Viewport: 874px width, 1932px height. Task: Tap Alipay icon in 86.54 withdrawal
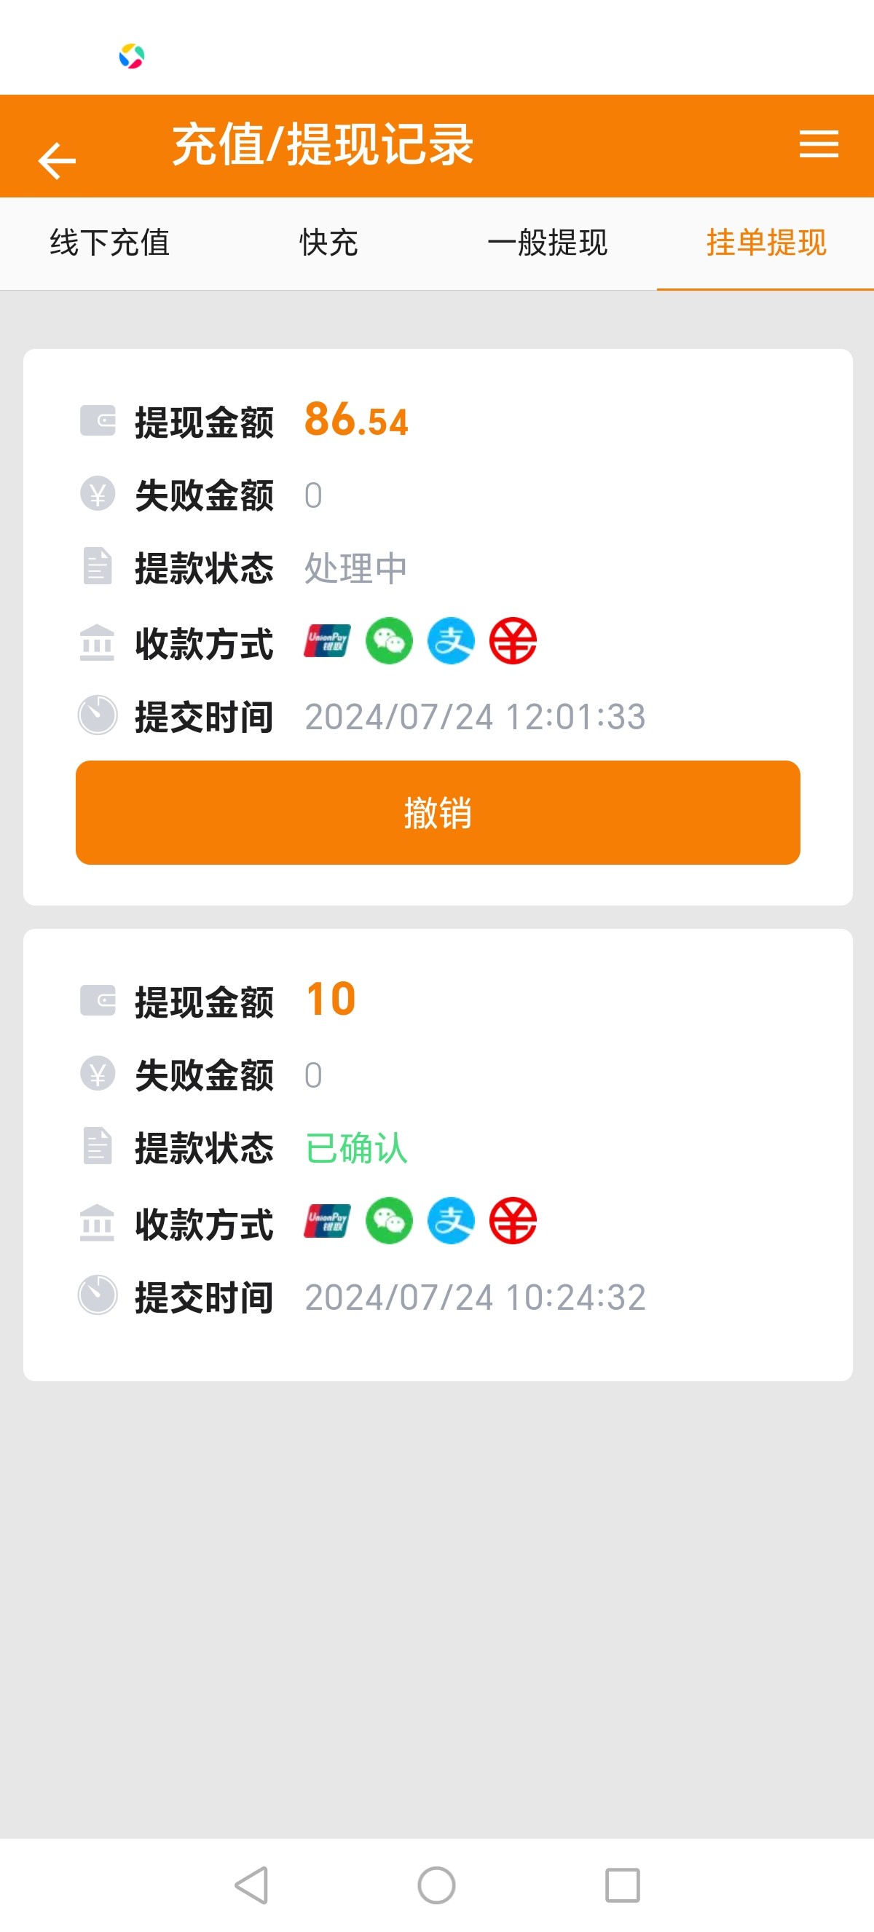coord(451,641)
